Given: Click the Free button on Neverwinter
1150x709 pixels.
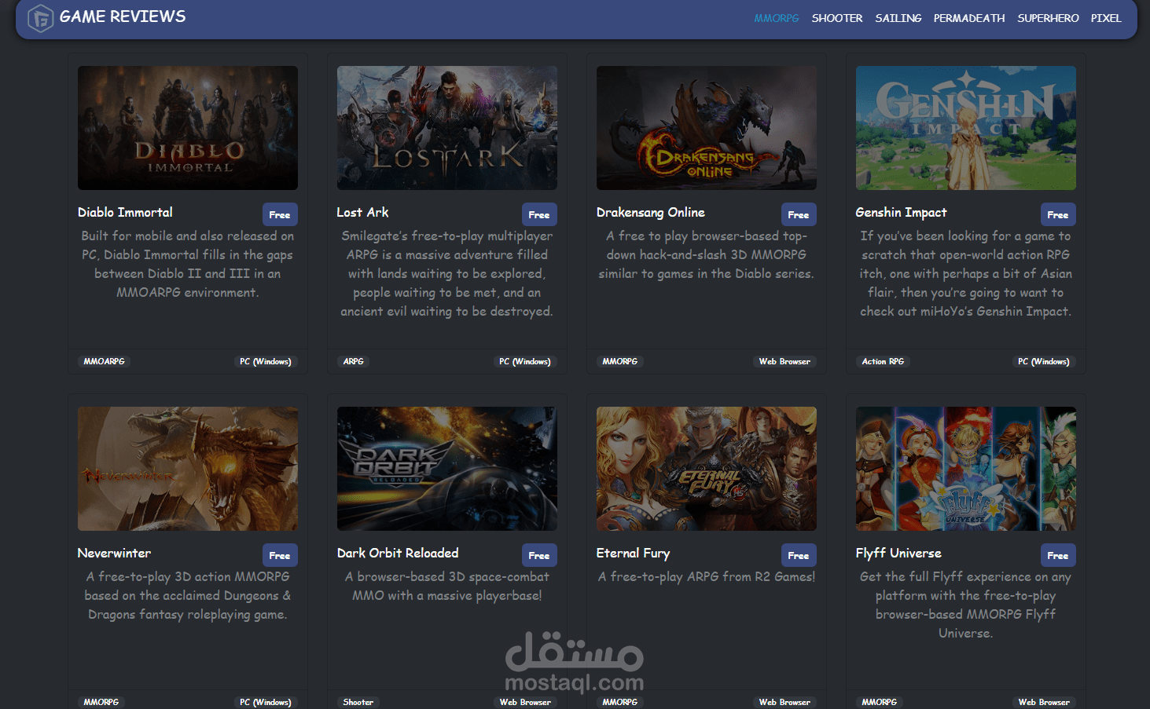Looking at the screenshot, I should click(x=280, y=555).
